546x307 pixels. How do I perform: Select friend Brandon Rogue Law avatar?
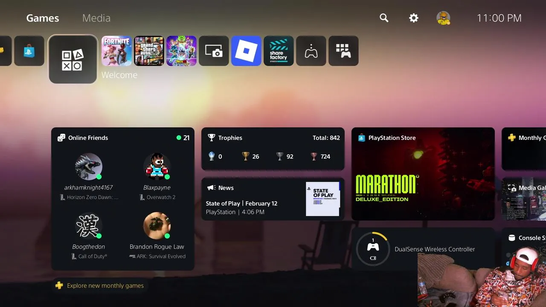pyautogui.click(x=157, y=226)
